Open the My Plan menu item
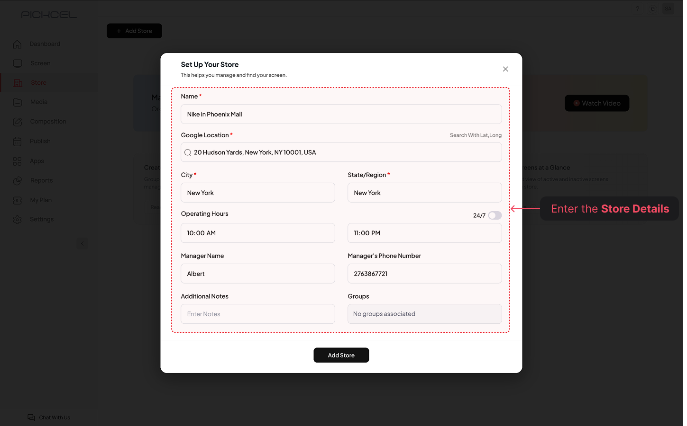The image size is (687, 426). 41,200
